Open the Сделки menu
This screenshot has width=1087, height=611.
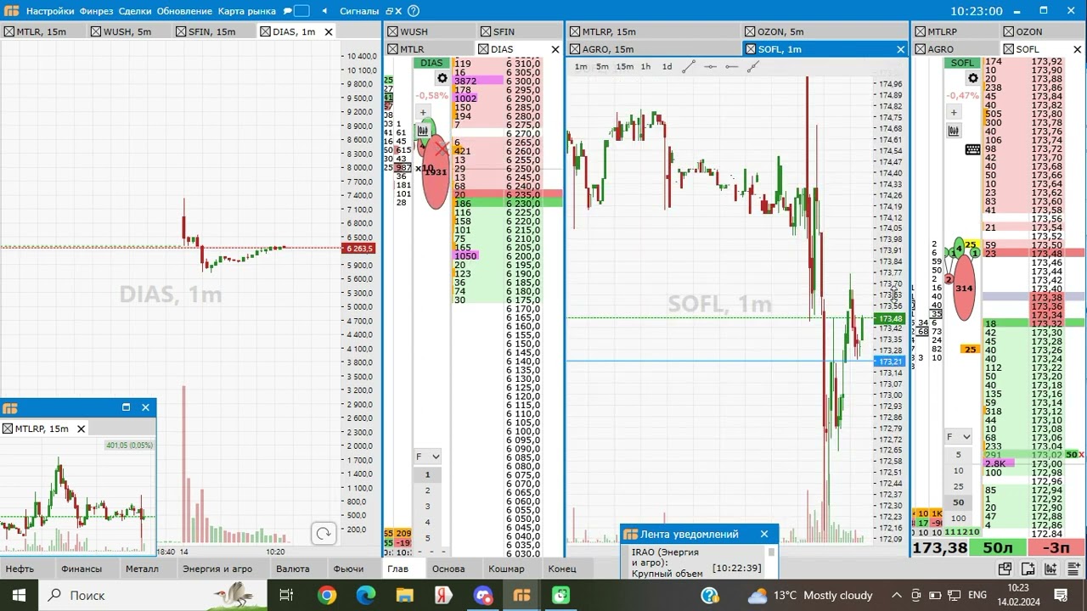(x=135, y=11)
